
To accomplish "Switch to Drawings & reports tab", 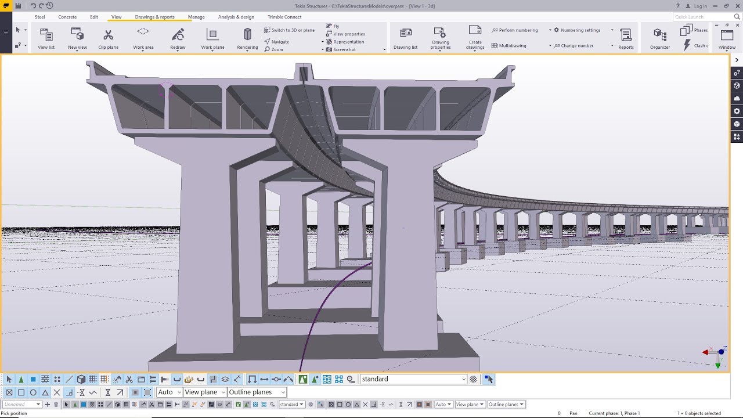I will click(x=155, y=17).
